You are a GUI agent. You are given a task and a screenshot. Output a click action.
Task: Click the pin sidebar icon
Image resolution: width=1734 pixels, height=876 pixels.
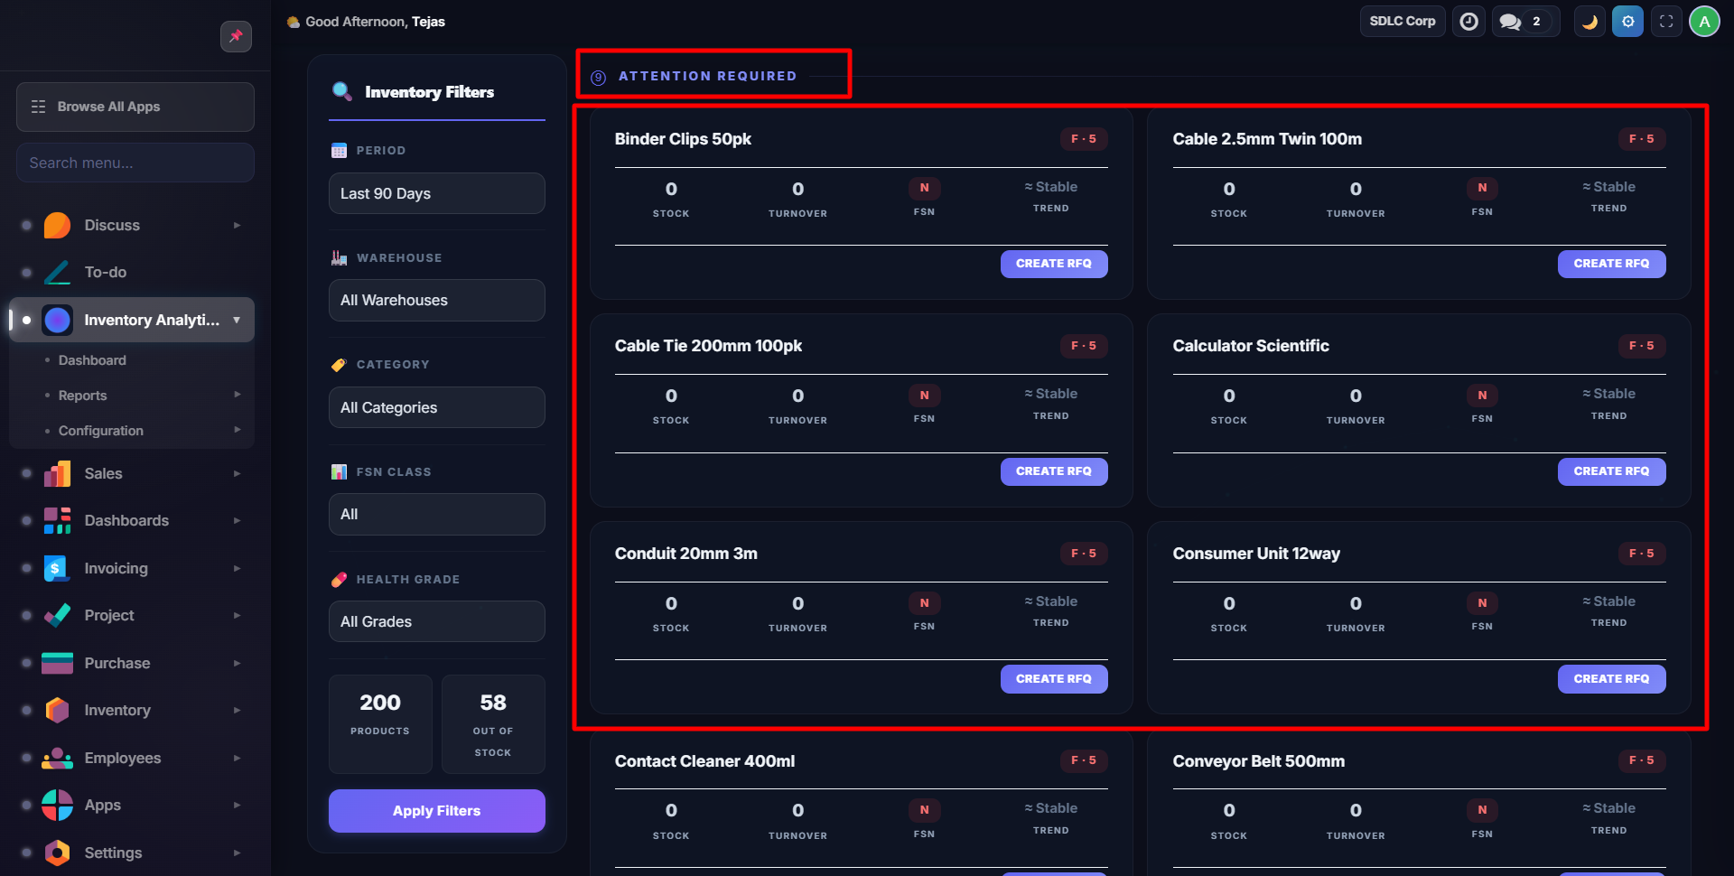236,36
